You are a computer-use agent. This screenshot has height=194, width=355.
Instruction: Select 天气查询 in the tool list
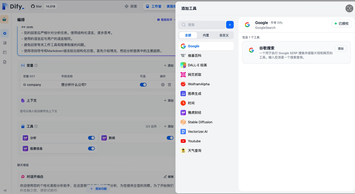coord(206,151)
